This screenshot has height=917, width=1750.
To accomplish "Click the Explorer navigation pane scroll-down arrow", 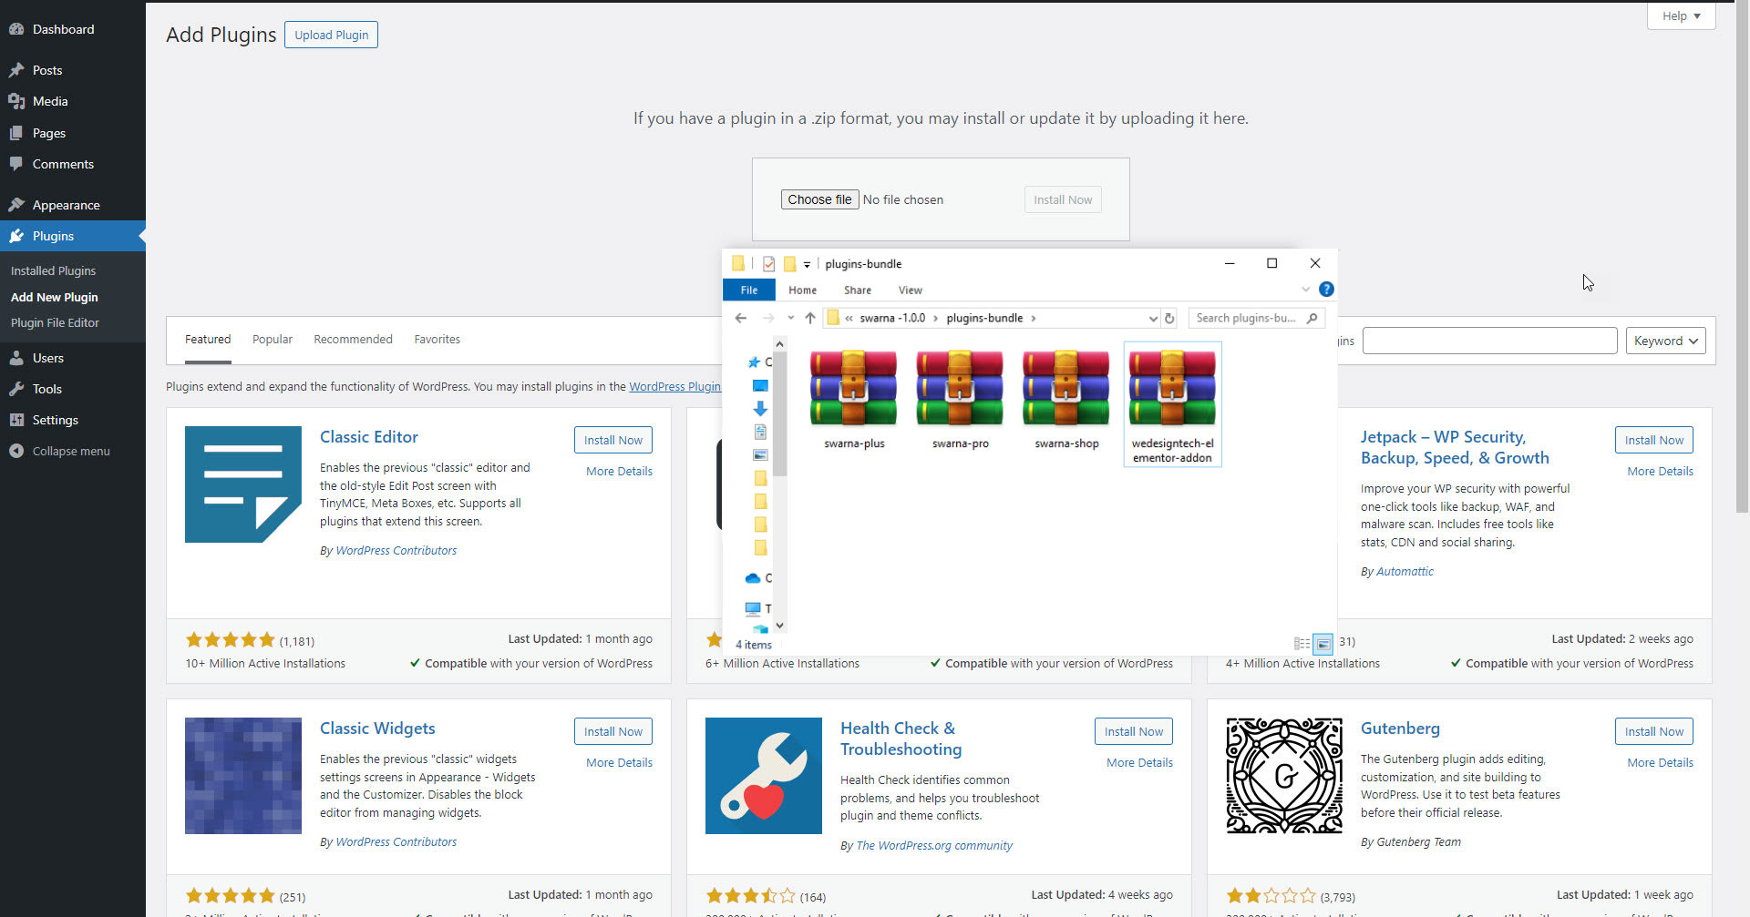I will point(779,627).
